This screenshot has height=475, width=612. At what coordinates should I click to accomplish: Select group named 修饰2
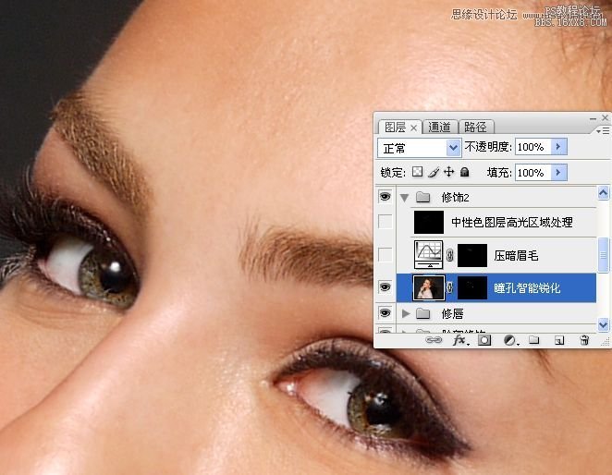point(455,198)
